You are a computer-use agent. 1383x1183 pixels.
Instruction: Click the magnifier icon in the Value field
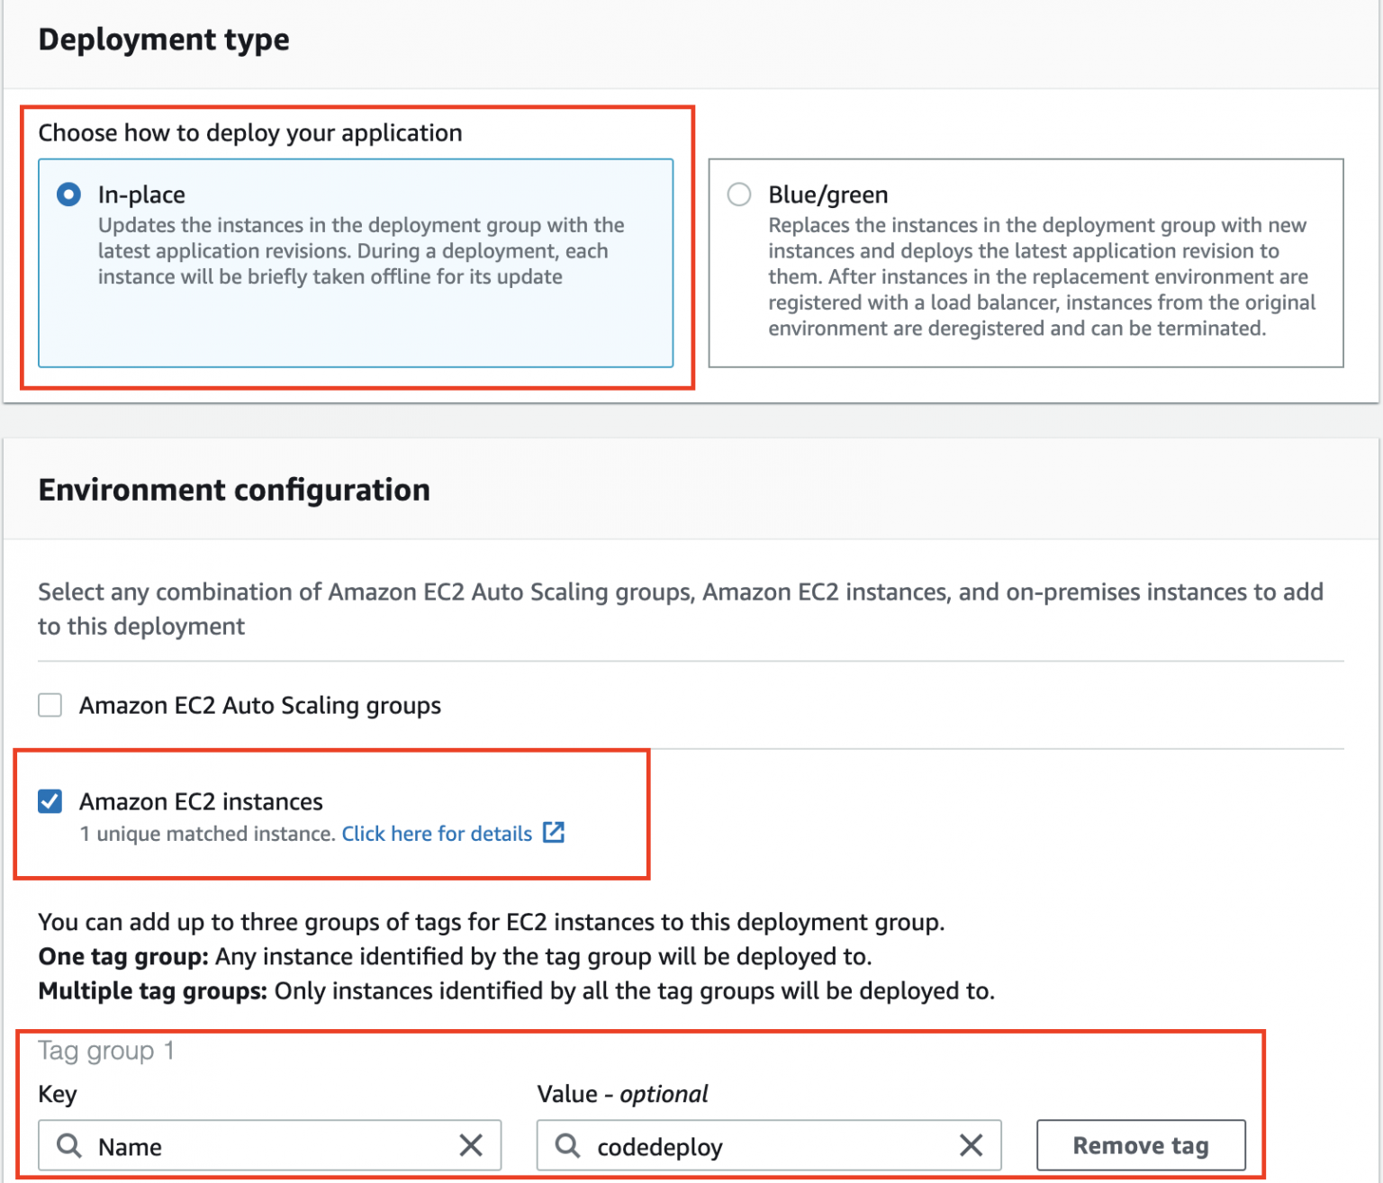coord(567,1145)
